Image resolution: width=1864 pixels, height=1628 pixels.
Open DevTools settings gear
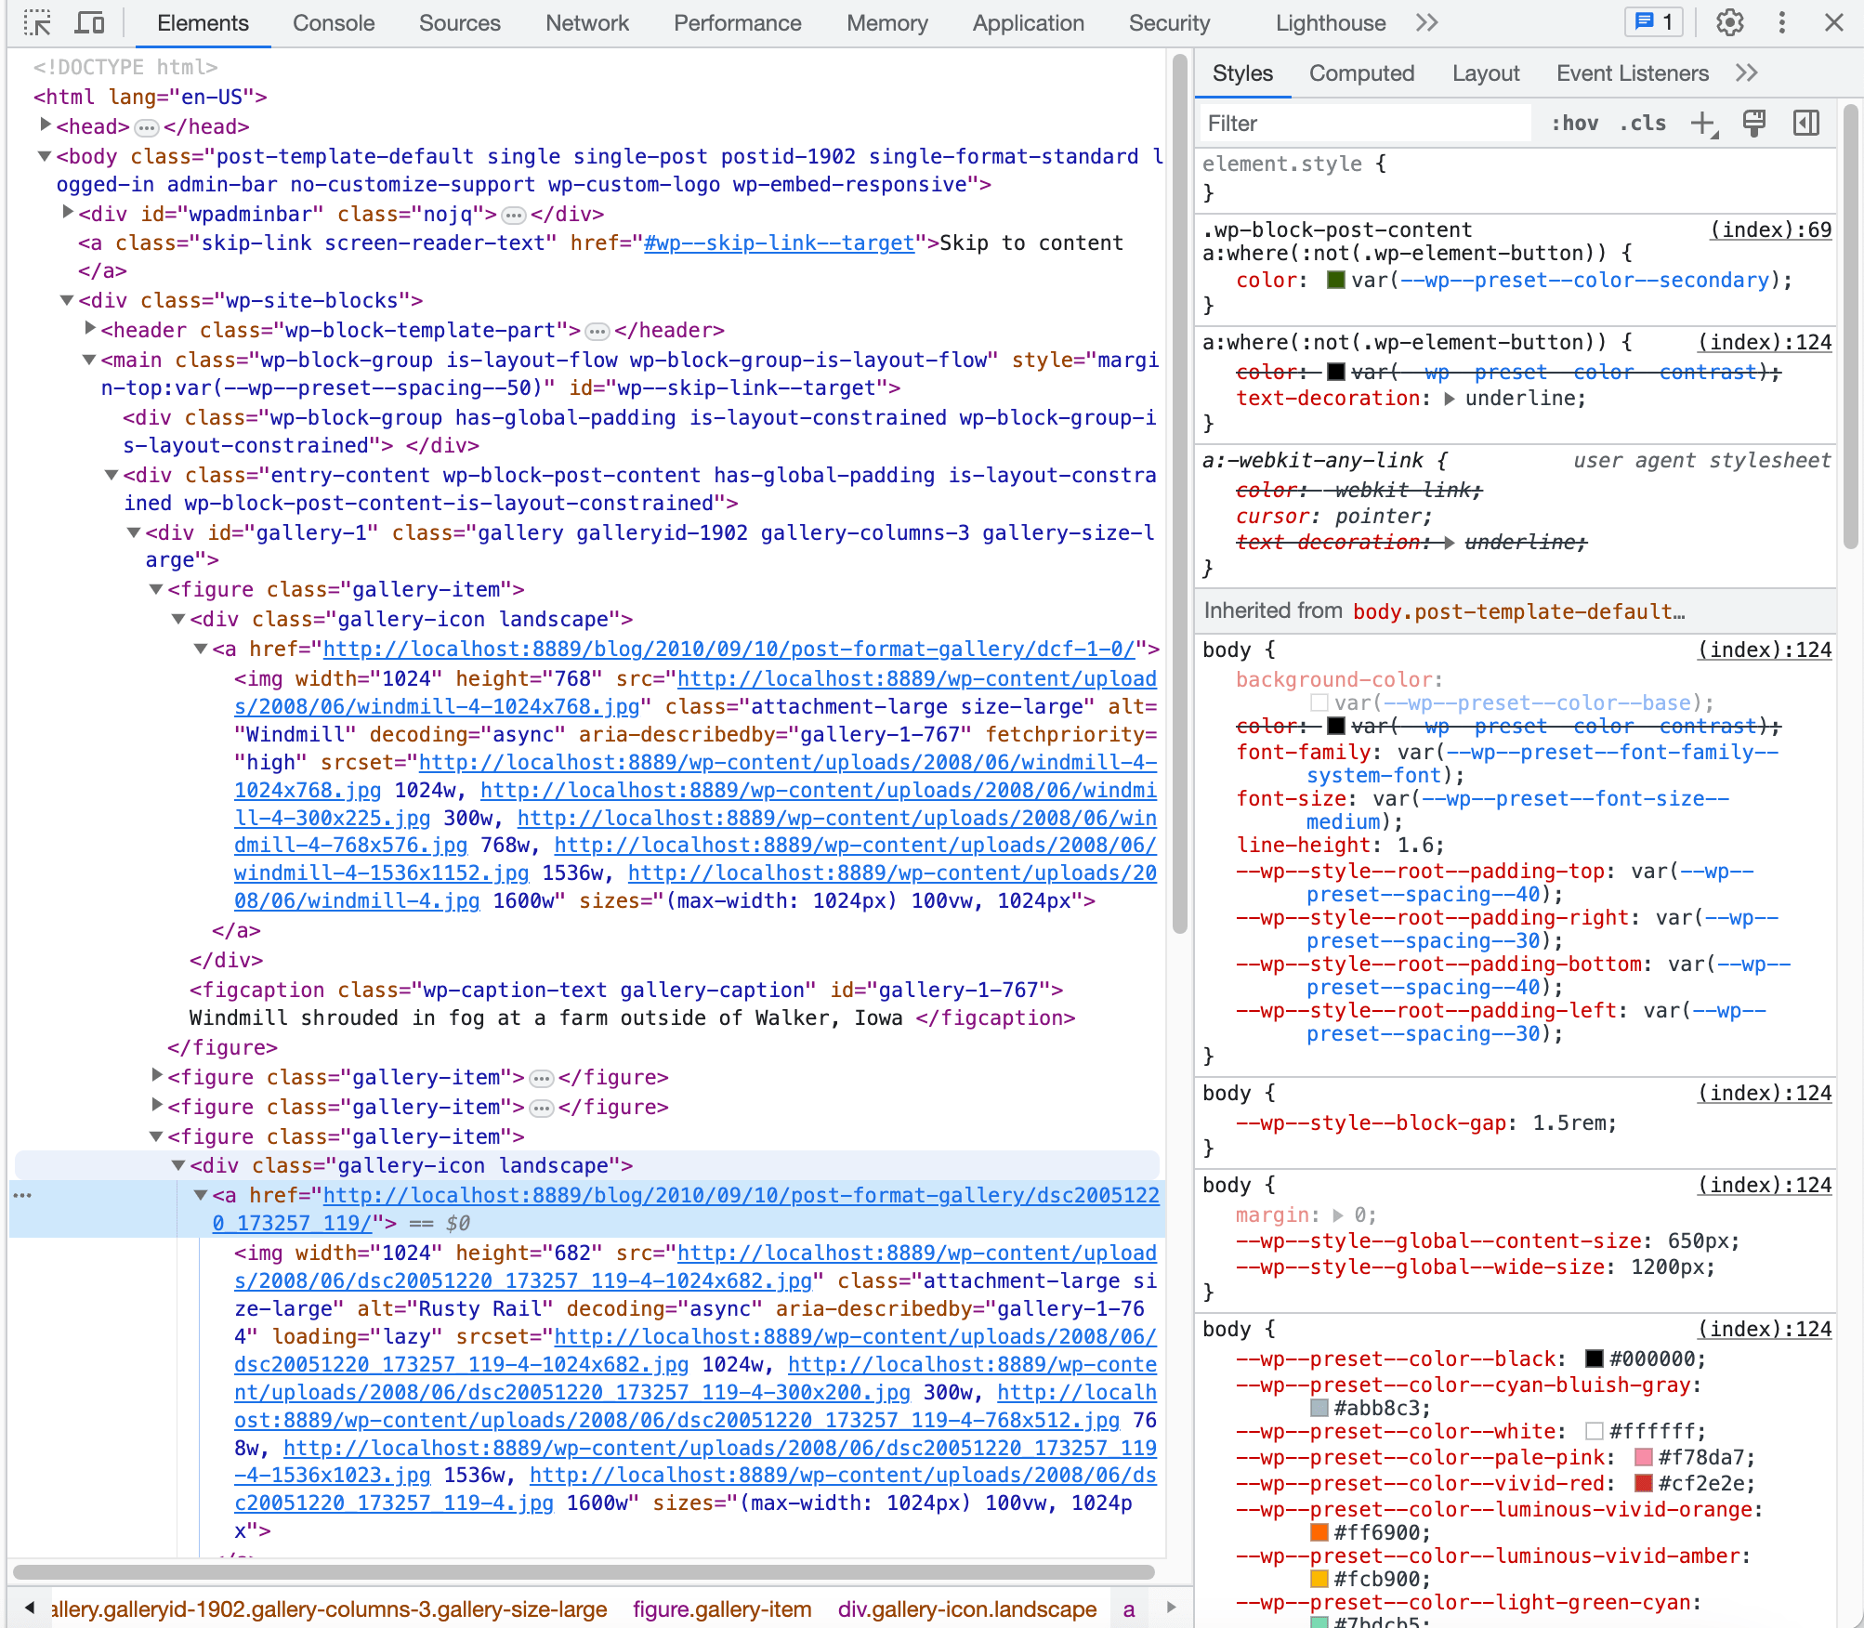click(1729, 22)
